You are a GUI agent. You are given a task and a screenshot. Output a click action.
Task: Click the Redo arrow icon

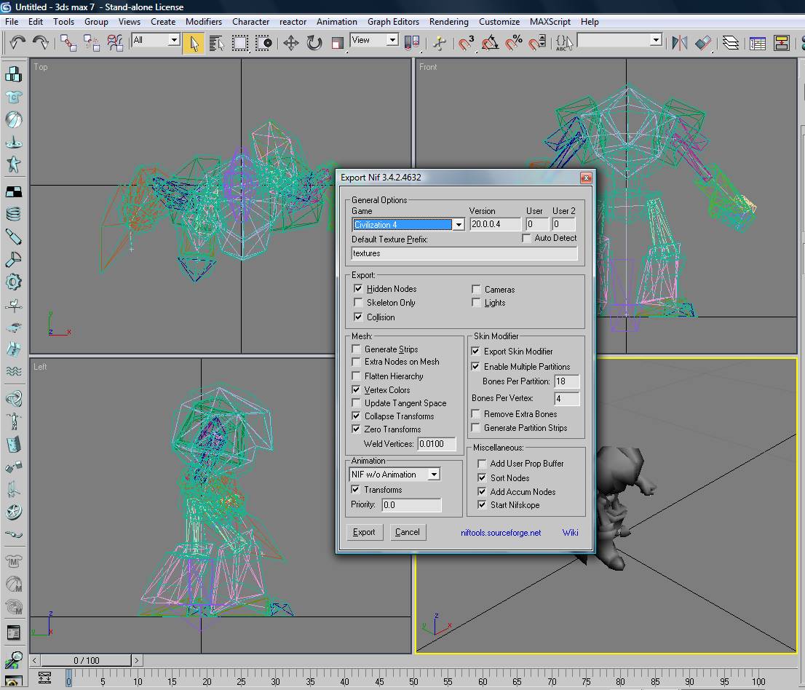41,43
